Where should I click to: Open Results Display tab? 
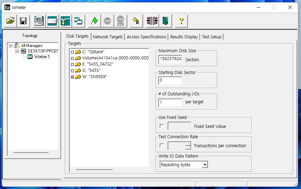(184, 37)
